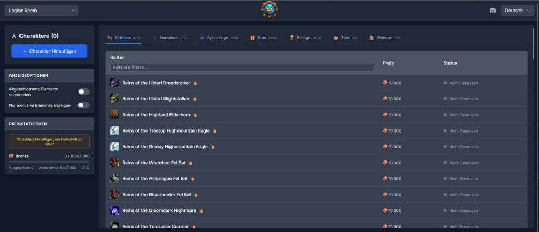
Task: Click the 'Reins of the Bloodhunter Fel Bat' entry
Action: (157, 195)
